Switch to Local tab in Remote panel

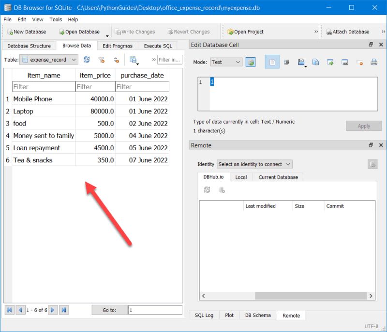click(x=241, y=177)
